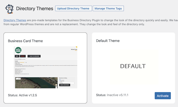Click the Whole Foods logo in preview

[x=18, y=50]
